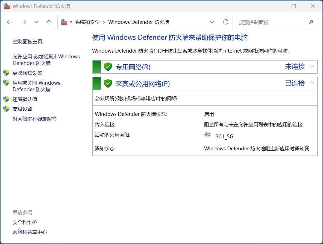The height and width of the screenshot is (244, 323).
Task: Click the title bar firewall icon
Action: coord(7,6)
